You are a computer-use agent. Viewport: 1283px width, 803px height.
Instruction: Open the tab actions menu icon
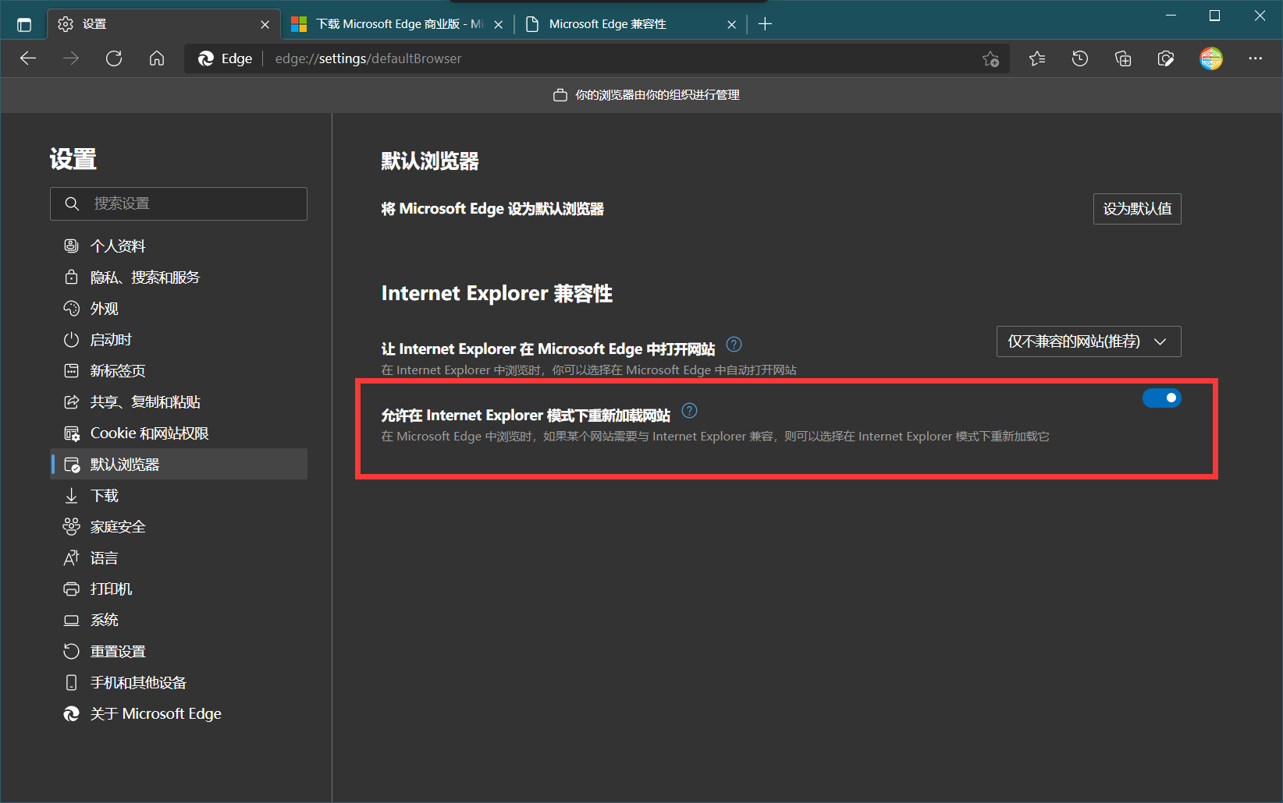(x=24, y=24)
